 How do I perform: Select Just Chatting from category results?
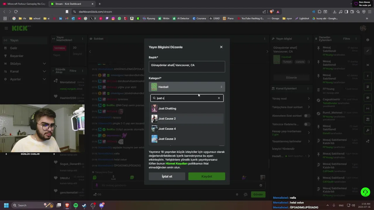click(187, 108)
